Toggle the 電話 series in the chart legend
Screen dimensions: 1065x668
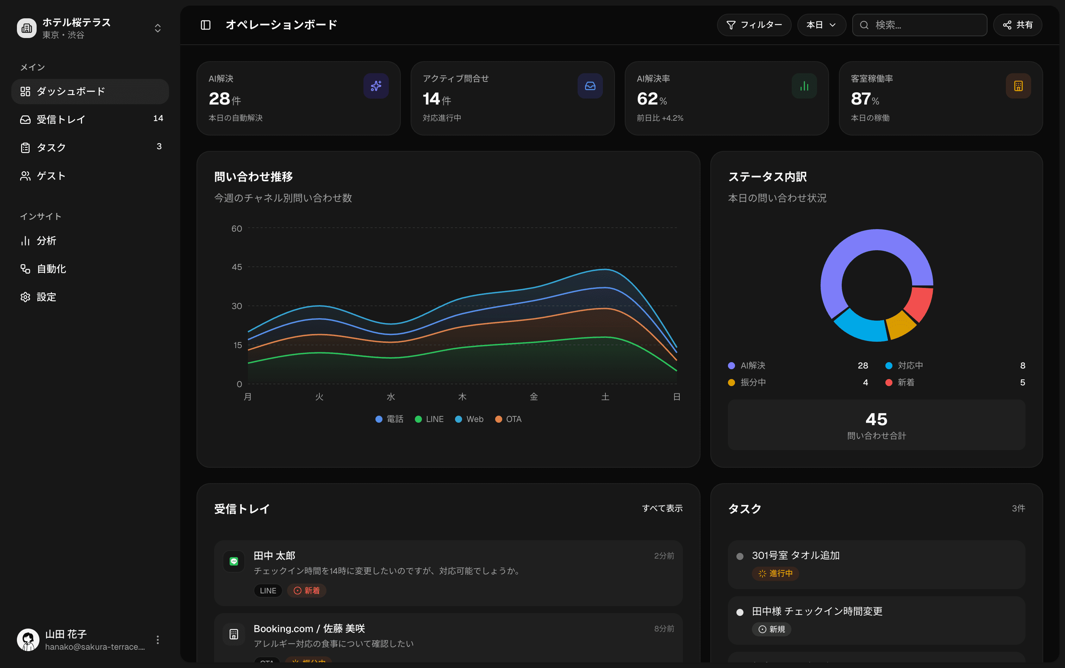pyautogui.click(x=389, y=419)
